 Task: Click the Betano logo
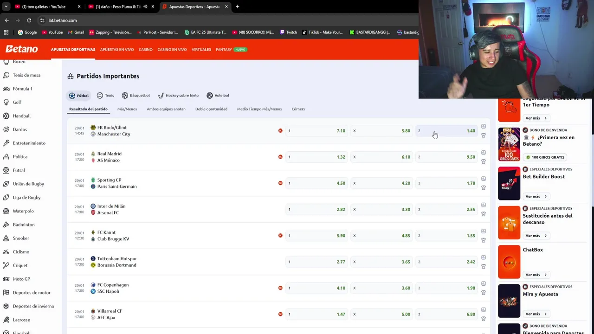[x=21, y=49]
